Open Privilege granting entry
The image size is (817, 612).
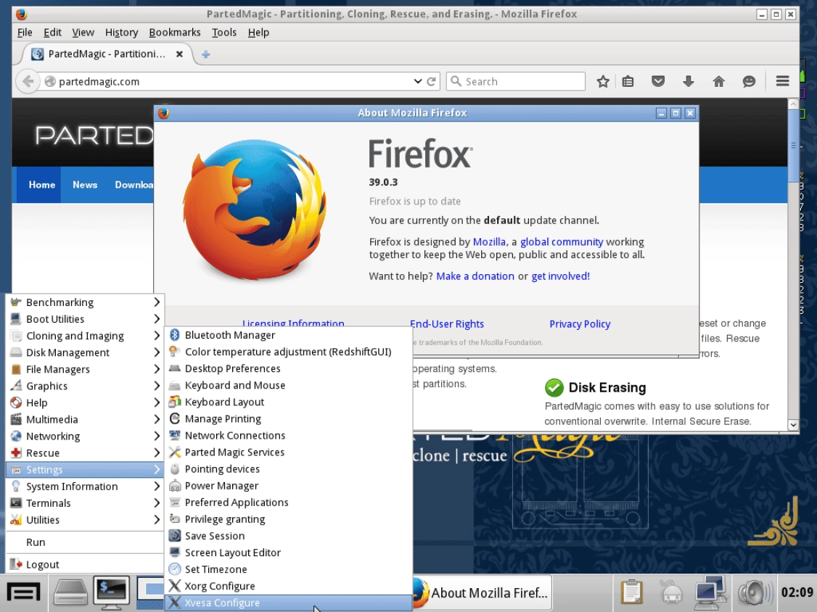pos(289,518)
